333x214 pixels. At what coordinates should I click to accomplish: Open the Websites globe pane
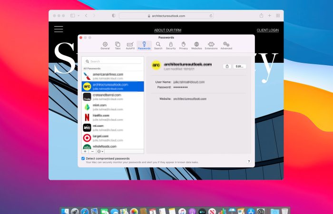pos(196,46)
